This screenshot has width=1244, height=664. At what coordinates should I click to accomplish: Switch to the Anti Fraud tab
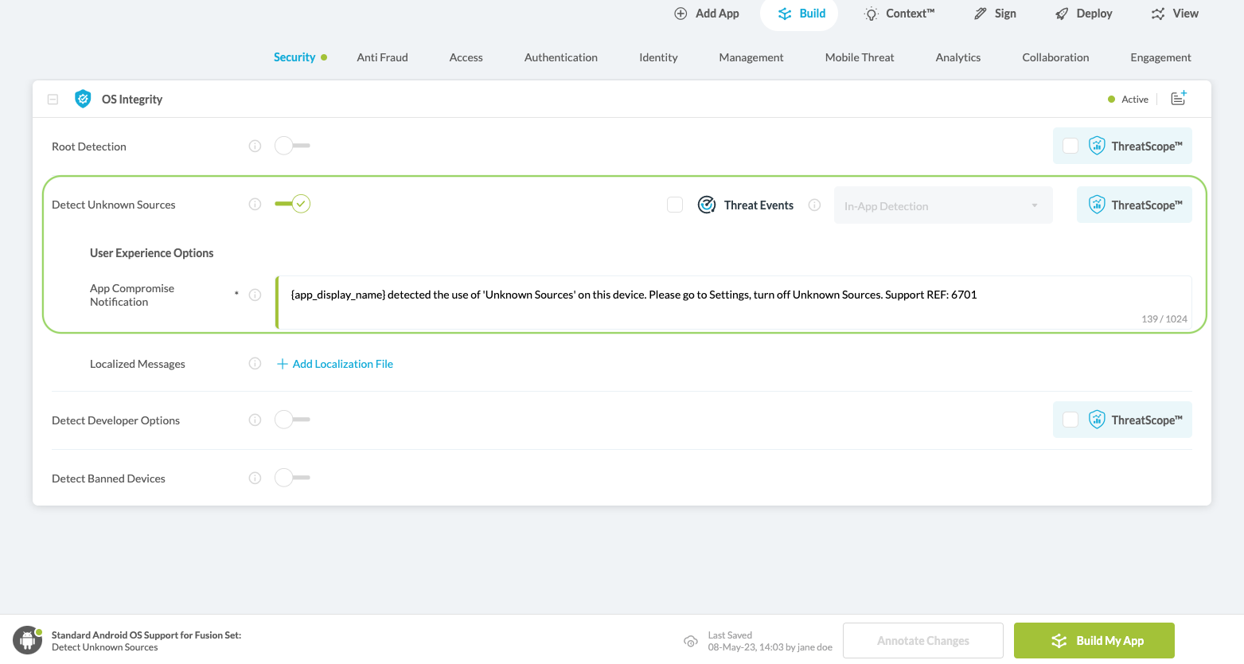point(382,57)
